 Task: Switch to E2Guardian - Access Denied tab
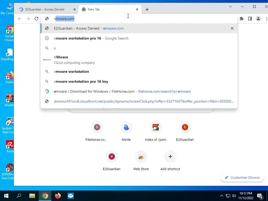coord(45,9)
